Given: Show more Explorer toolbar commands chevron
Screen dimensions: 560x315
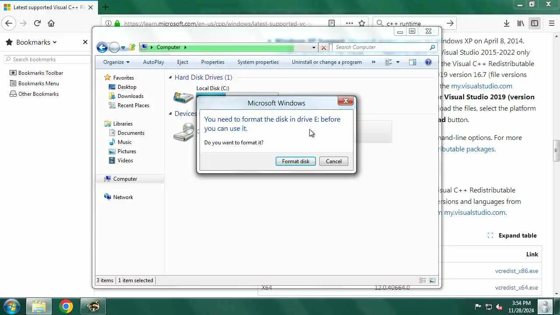Looking at the screenshot, I should click(373, 62).
